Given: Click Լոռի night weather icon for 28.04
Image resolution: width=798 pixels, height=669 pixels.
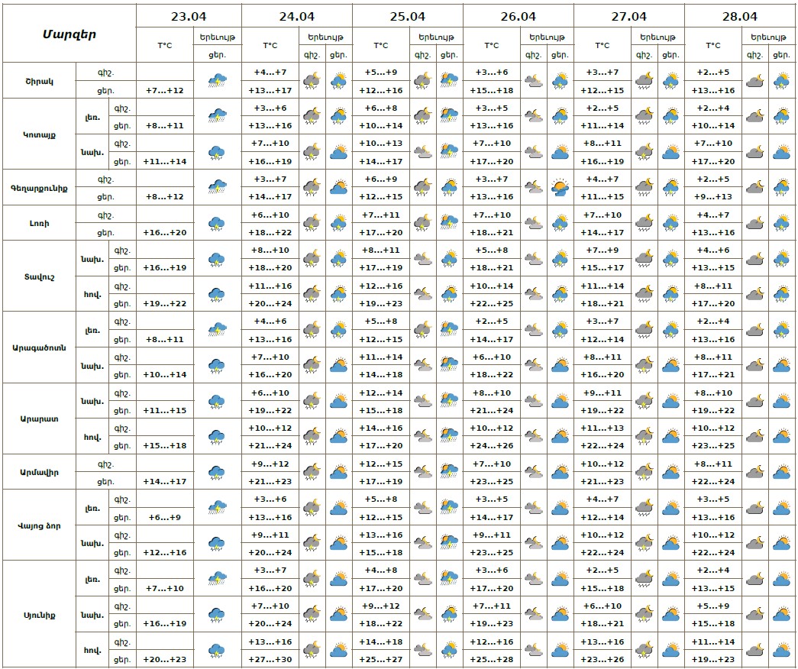Looking at the screenshot, I should coord(754,223).
